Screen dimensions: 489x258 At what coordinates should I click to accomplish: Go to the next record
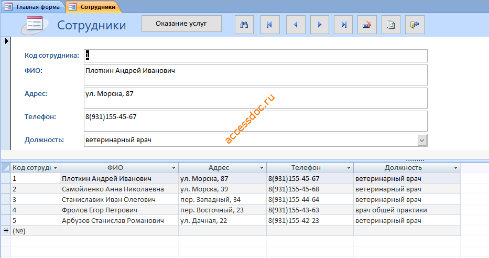320,25
